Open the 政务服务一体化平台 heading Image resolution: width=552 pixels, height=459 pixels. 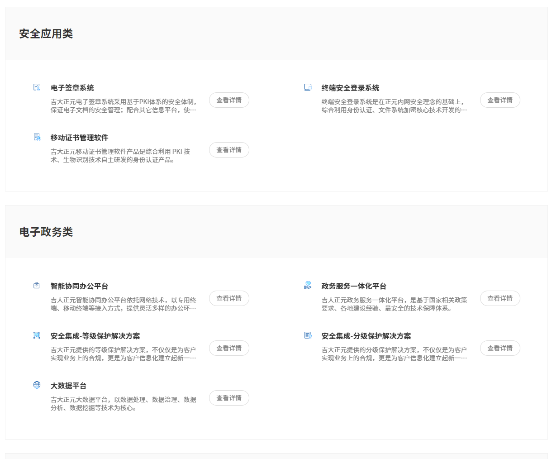pyautogui.click(x=354, y=286)
